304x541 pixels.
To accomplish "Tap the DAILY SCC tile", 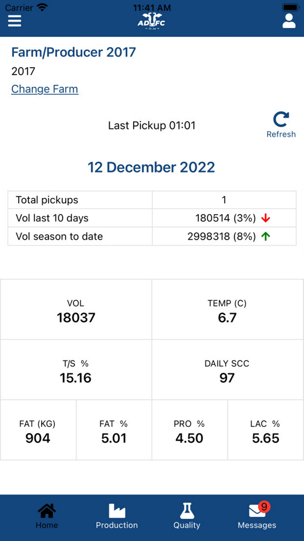I will (x=227, y=370).
